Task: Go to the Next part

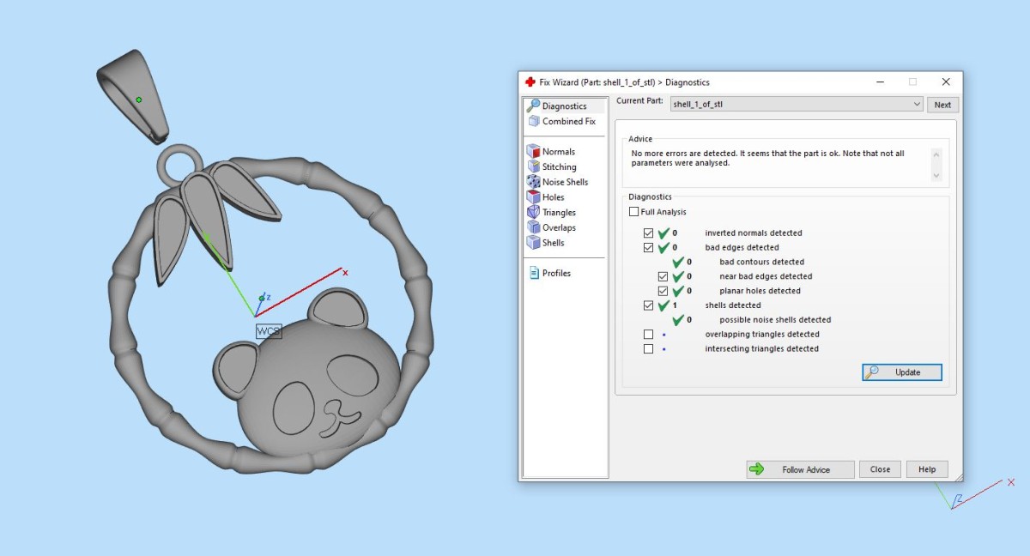Action: click(942, 105)
